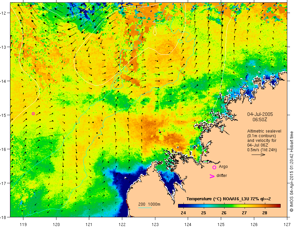Click the '200 1000m' depth contour label
Image resolution: width=294 pixels, height=227 pixels.
tap(149, 204)
